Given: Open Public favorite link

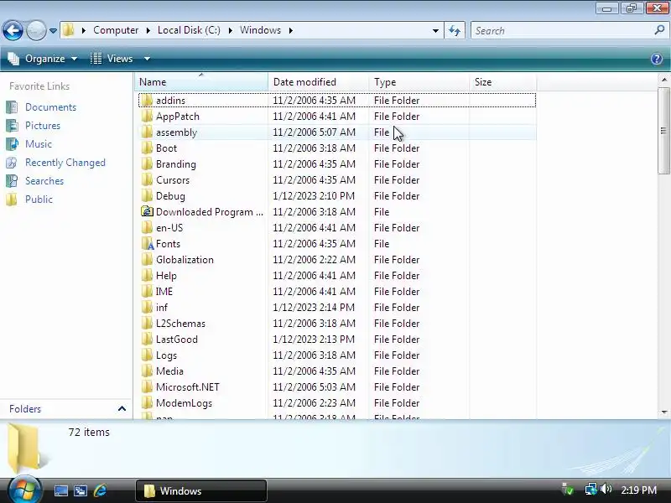Looking at the screenshot, I should coord(39,200).
